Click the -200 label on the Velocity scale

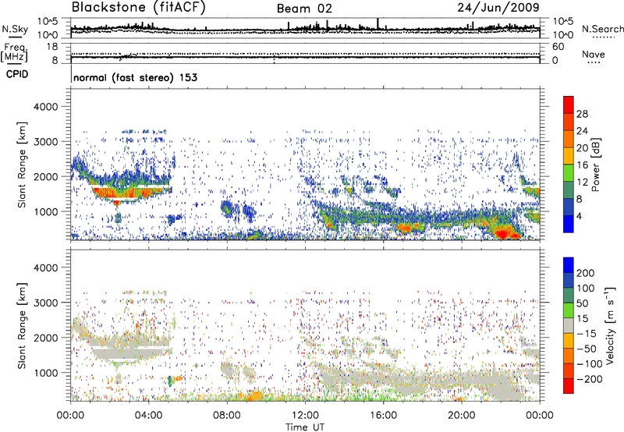590,379
